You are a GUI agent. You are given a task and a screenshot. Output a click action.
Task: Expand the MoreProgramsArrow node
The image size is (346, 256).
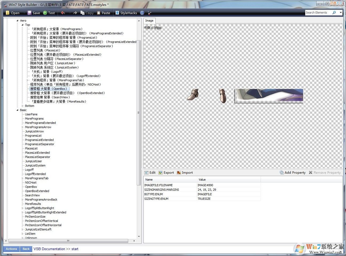tap(23, 127)
